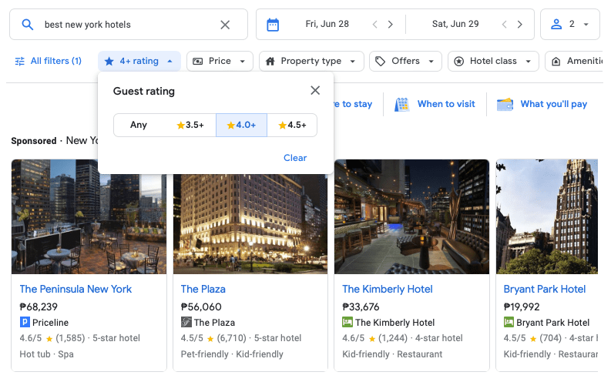Image resolution: width=611 pixels, height=382 pixels.
Task: Open the calendar date picker icon
Action: click(273, 25)
